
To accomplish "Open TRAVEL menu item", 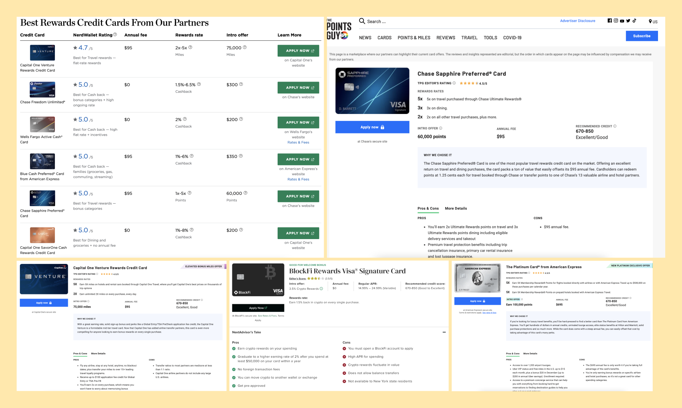I will [470, 38].
